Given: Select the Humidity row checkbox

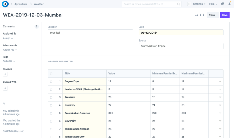Looking at the screenshot, I should pyautogui.click(x=51, y=105).
